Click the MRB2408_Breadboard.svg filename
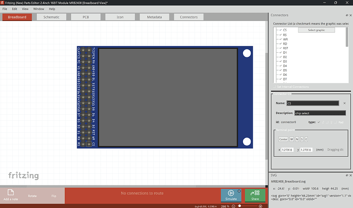This screenshot has height=208, width=353. (288, 181)
